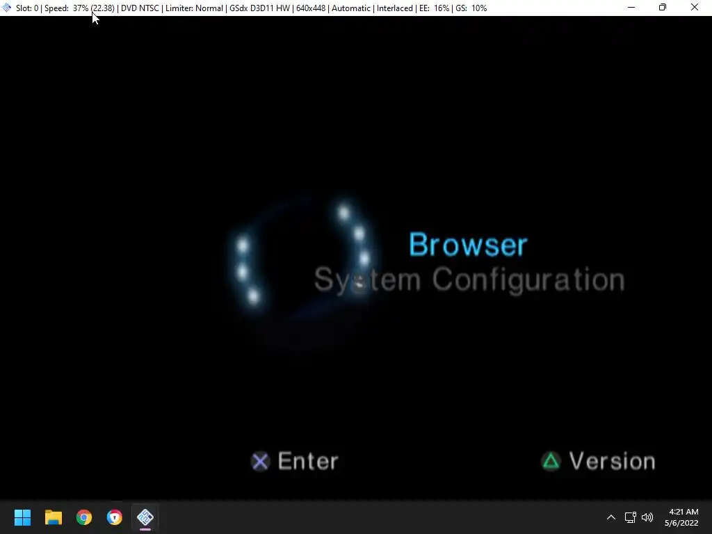Click the title bar text 'Limiter: Normal'

(195, 8)
